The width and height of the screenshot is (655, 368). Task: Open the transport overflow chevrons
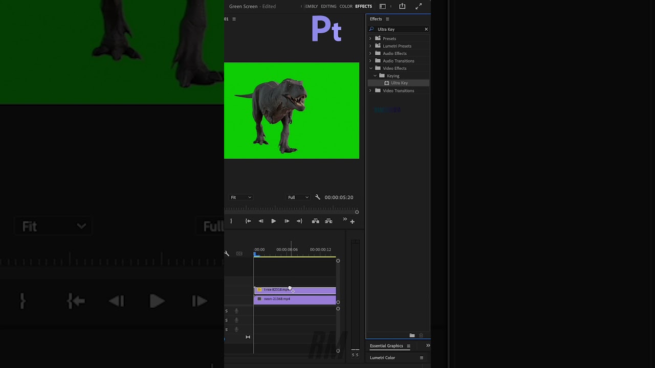pyautogui.click(x=345, y=219)
